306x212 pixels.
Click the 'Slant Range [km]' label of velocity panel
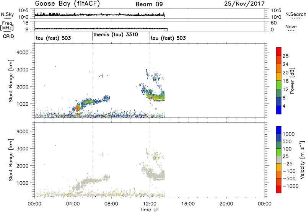pyautogui.click(x=11, y=160)
